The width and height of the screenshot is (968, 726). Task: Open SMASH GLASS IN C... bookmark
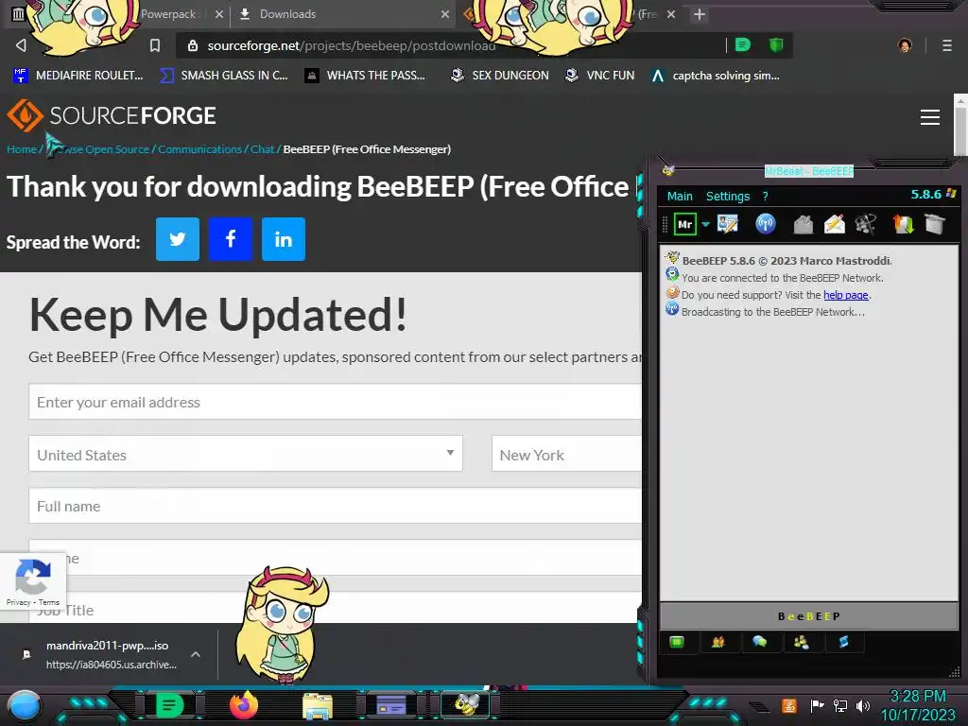tap(223, 76)
